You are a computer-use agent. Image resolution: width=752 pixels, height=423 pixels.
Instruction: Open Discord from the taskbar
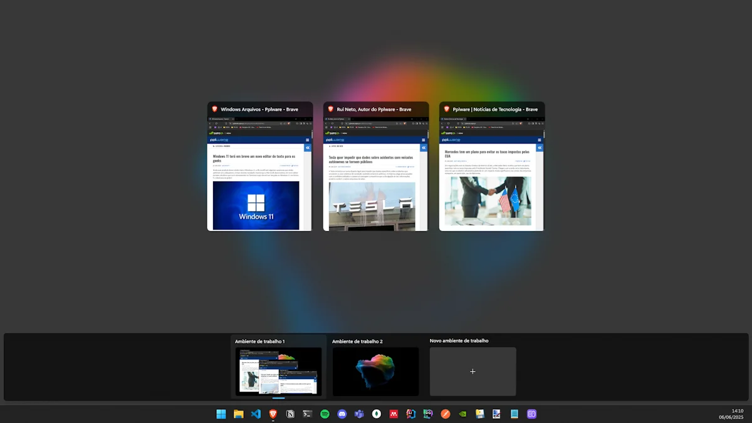342,414
